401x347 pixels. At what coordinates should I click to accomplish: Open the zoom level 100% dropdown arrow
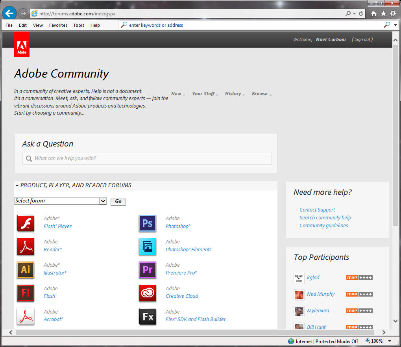(x=390, y=341)
